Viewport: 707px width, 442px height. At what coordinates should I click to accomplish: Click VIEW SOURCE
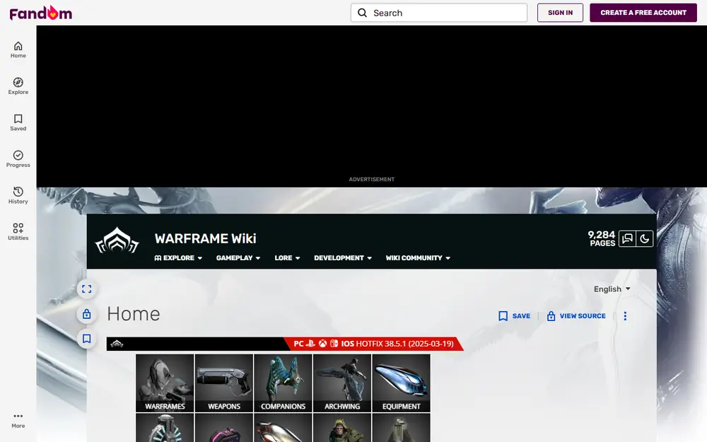[x=575, y=316]
